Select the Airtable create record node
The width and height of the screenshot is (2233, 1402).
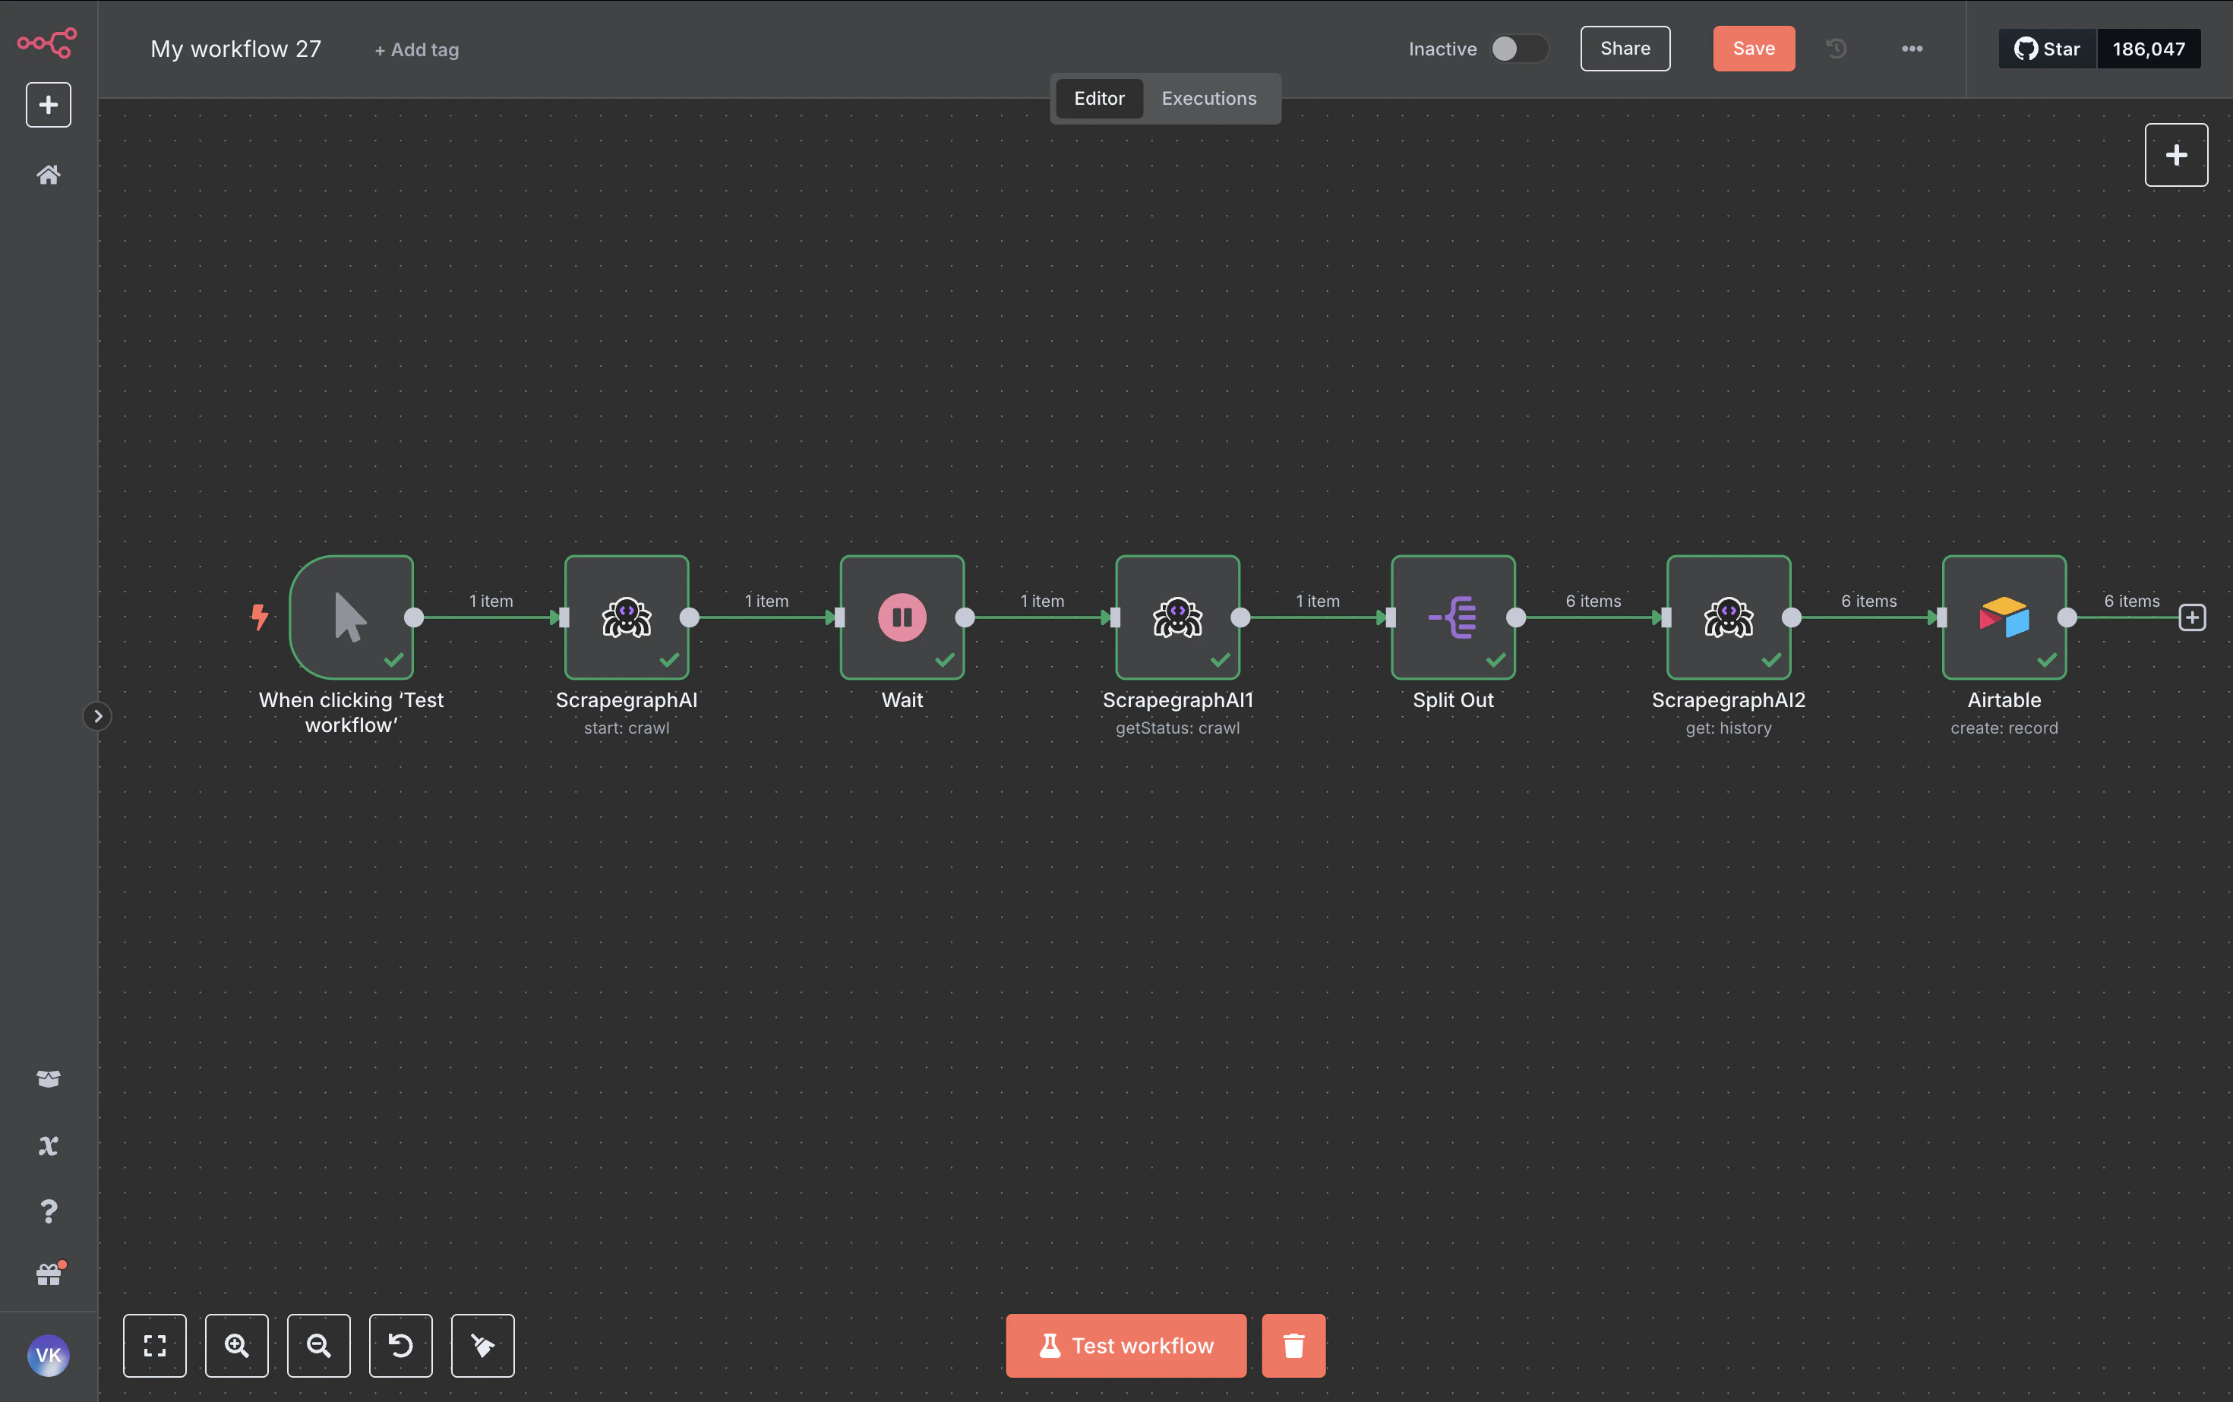2004,617
